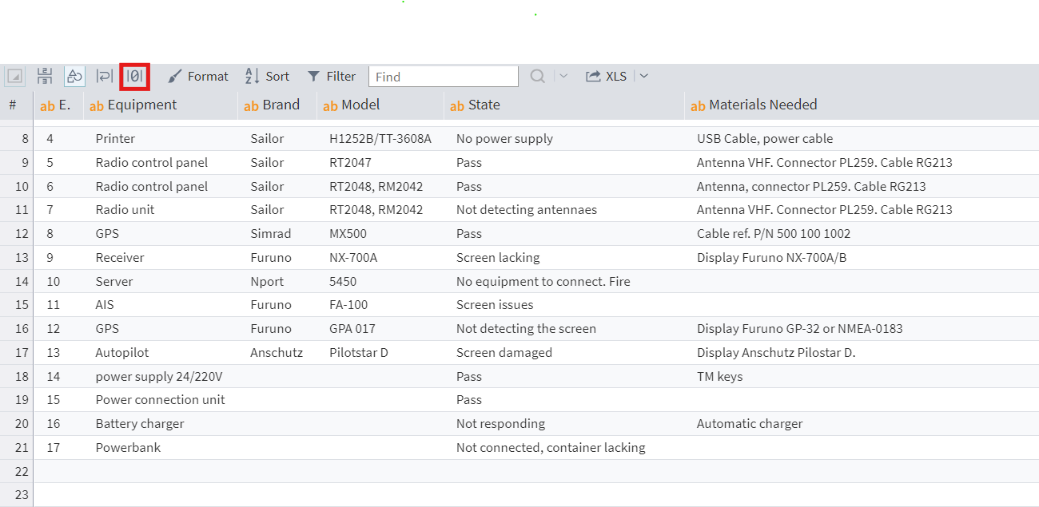1039x507 pixels.
Task: Click the 'Receiver' equipment cell
Action: click(x=120, y=258)
